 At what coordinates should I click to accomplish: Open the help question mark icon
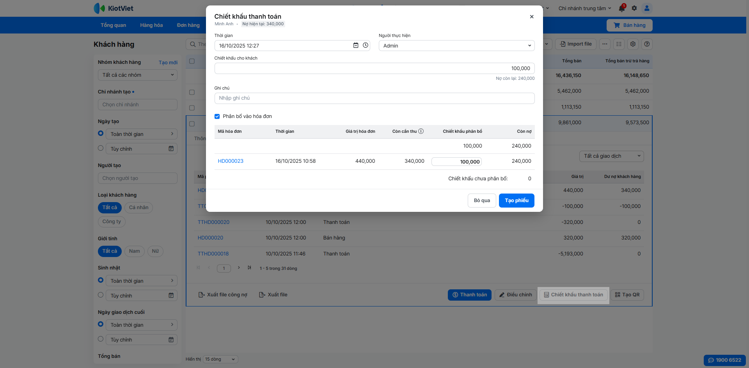pyautogui.click(x=647, y=44)
